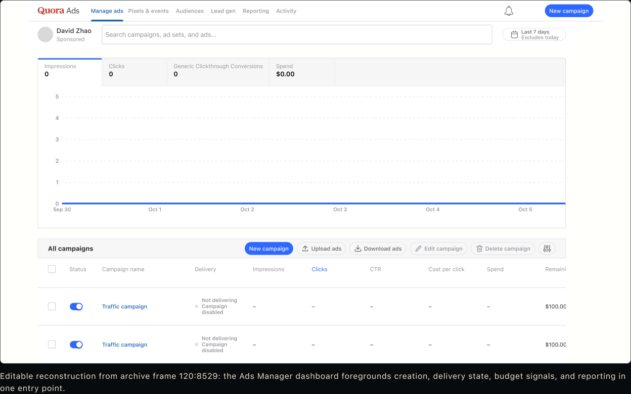Toggle the second Traffic campaign status switch

(76, 344)
